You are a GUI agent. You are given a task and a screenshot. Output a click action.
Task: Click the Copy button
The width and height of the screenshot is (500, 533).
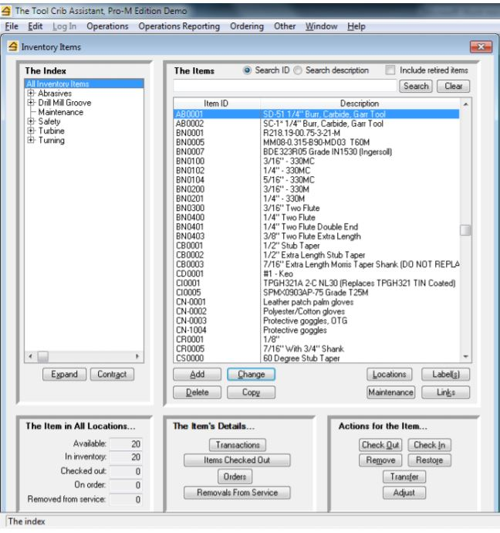(x=251, y=392)
